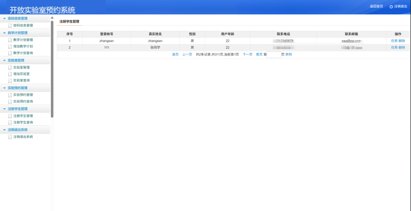Click the 联系电话 column header

[284, 34]
